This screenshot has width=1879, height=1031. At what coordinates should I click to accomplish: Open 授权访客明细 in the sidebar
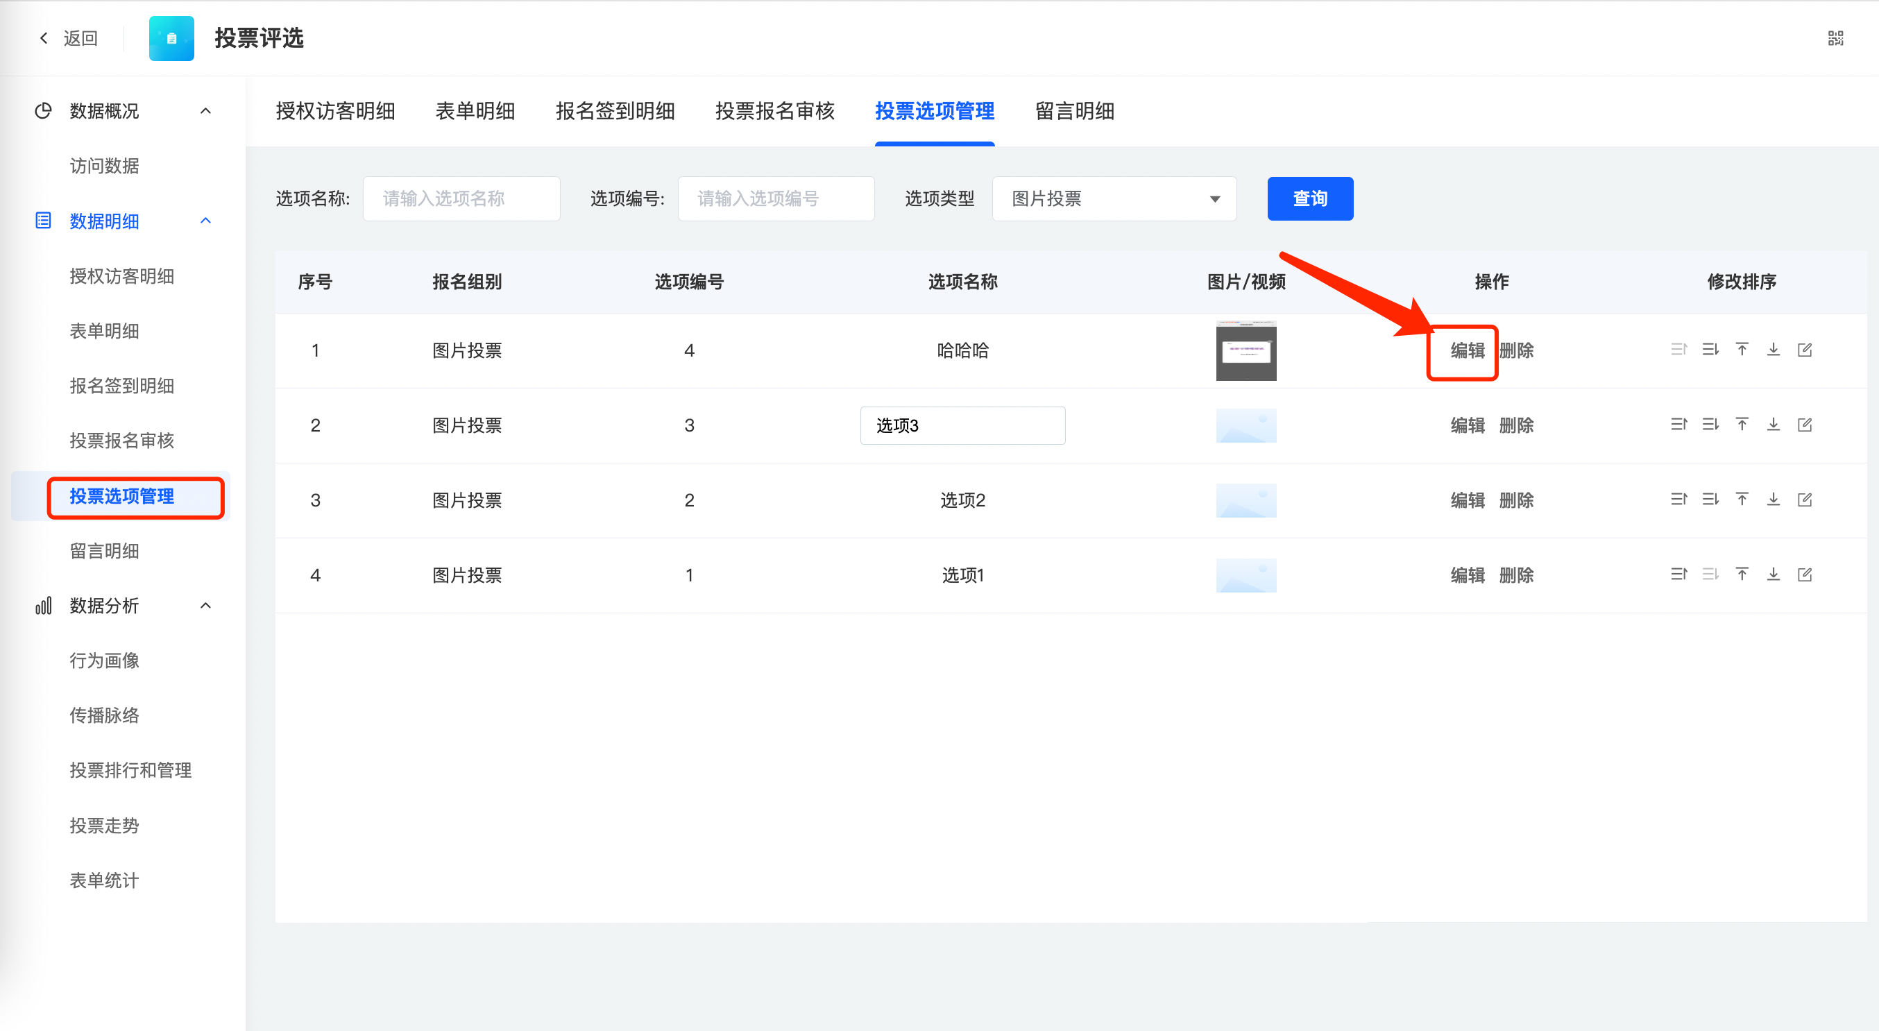coord(122,276)
